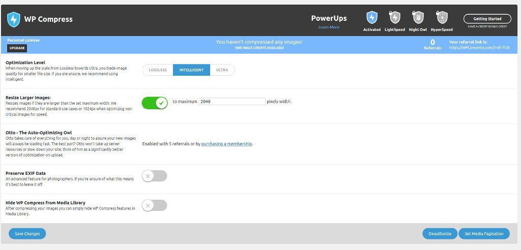This screenshot has width=521, height=250.
Task: Choose Intelligent optimization level
Action: pyautogui.click(x=191, y=70)
